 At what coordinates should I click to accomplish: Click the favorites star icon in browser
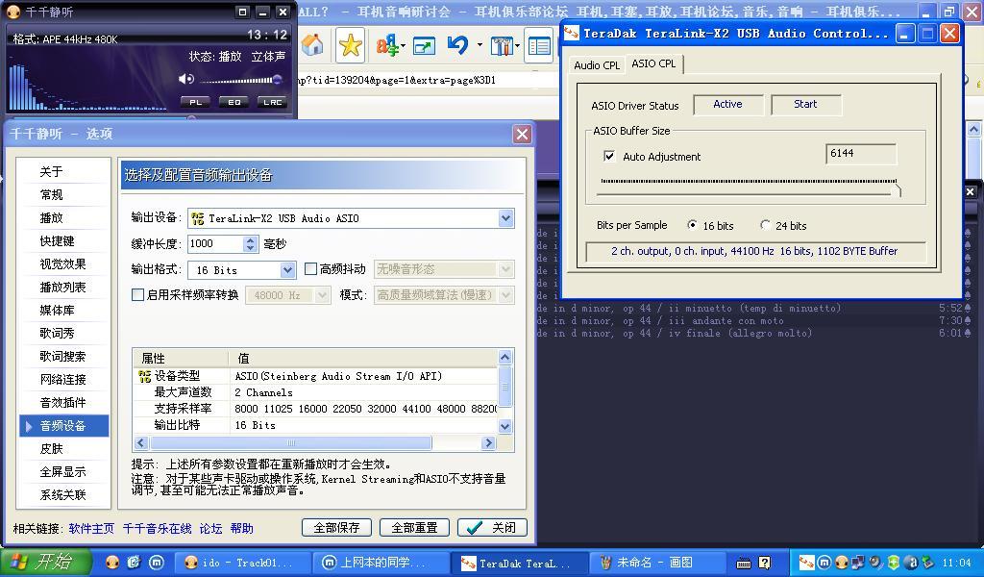coord(350,45)
